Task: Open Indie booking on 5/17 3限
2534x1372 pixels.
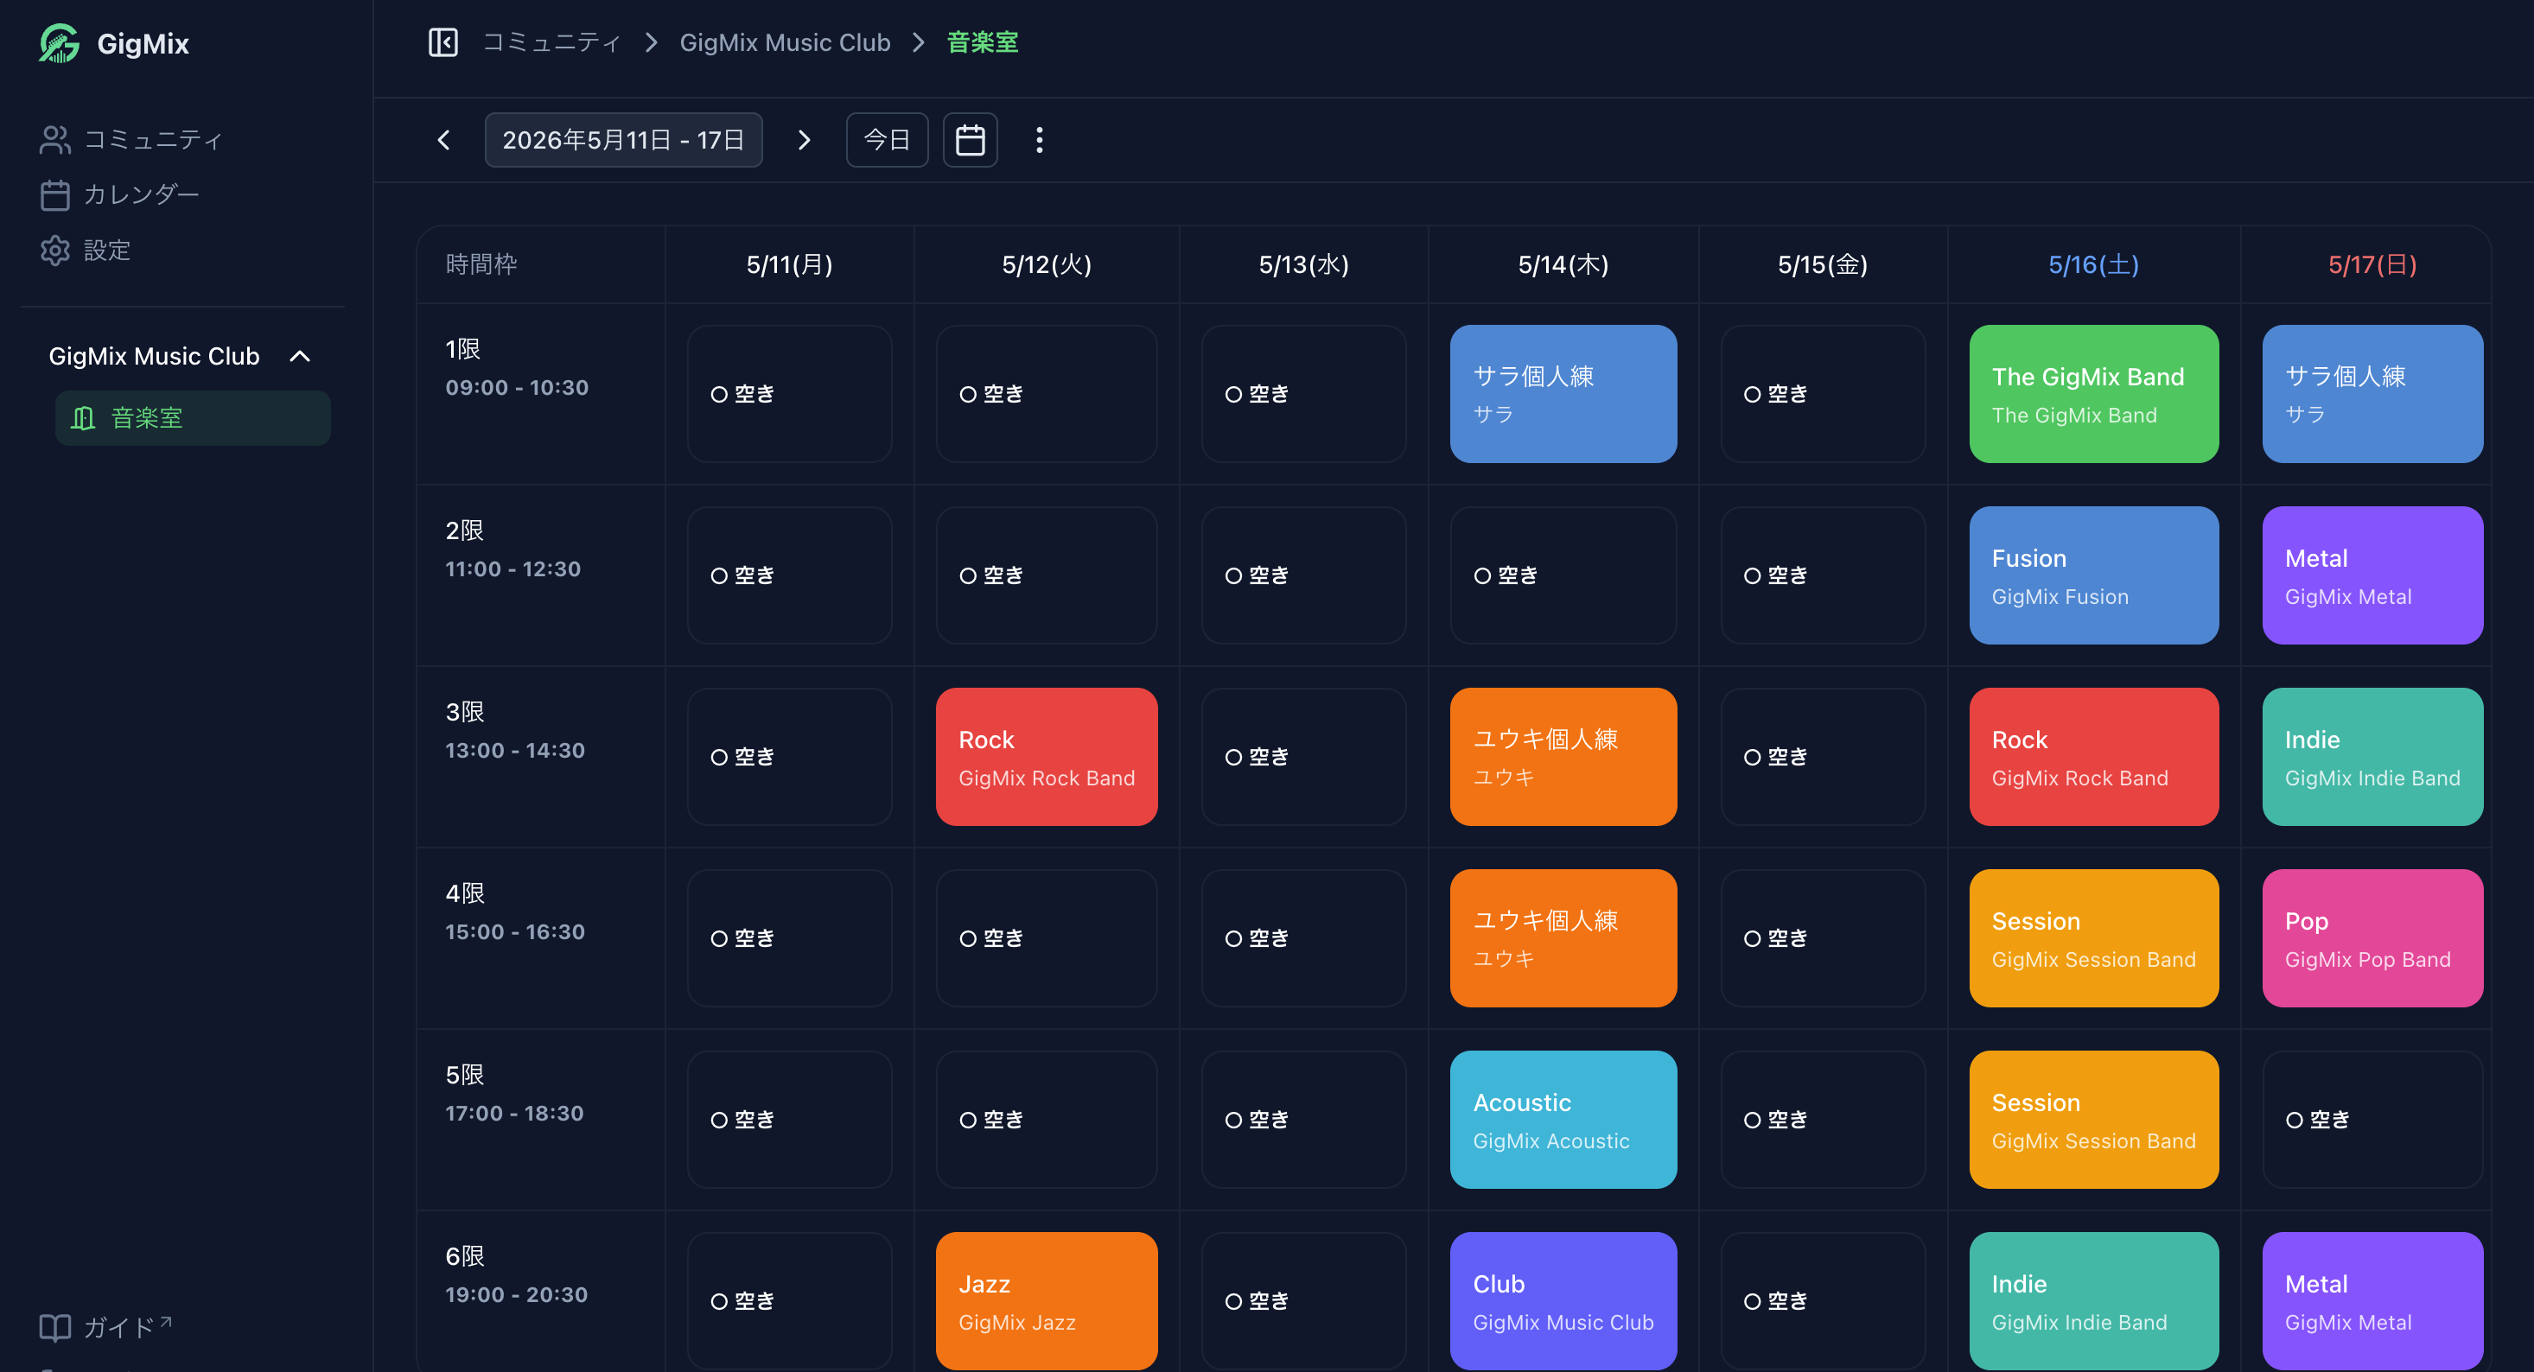Action: coord(2372,756)
